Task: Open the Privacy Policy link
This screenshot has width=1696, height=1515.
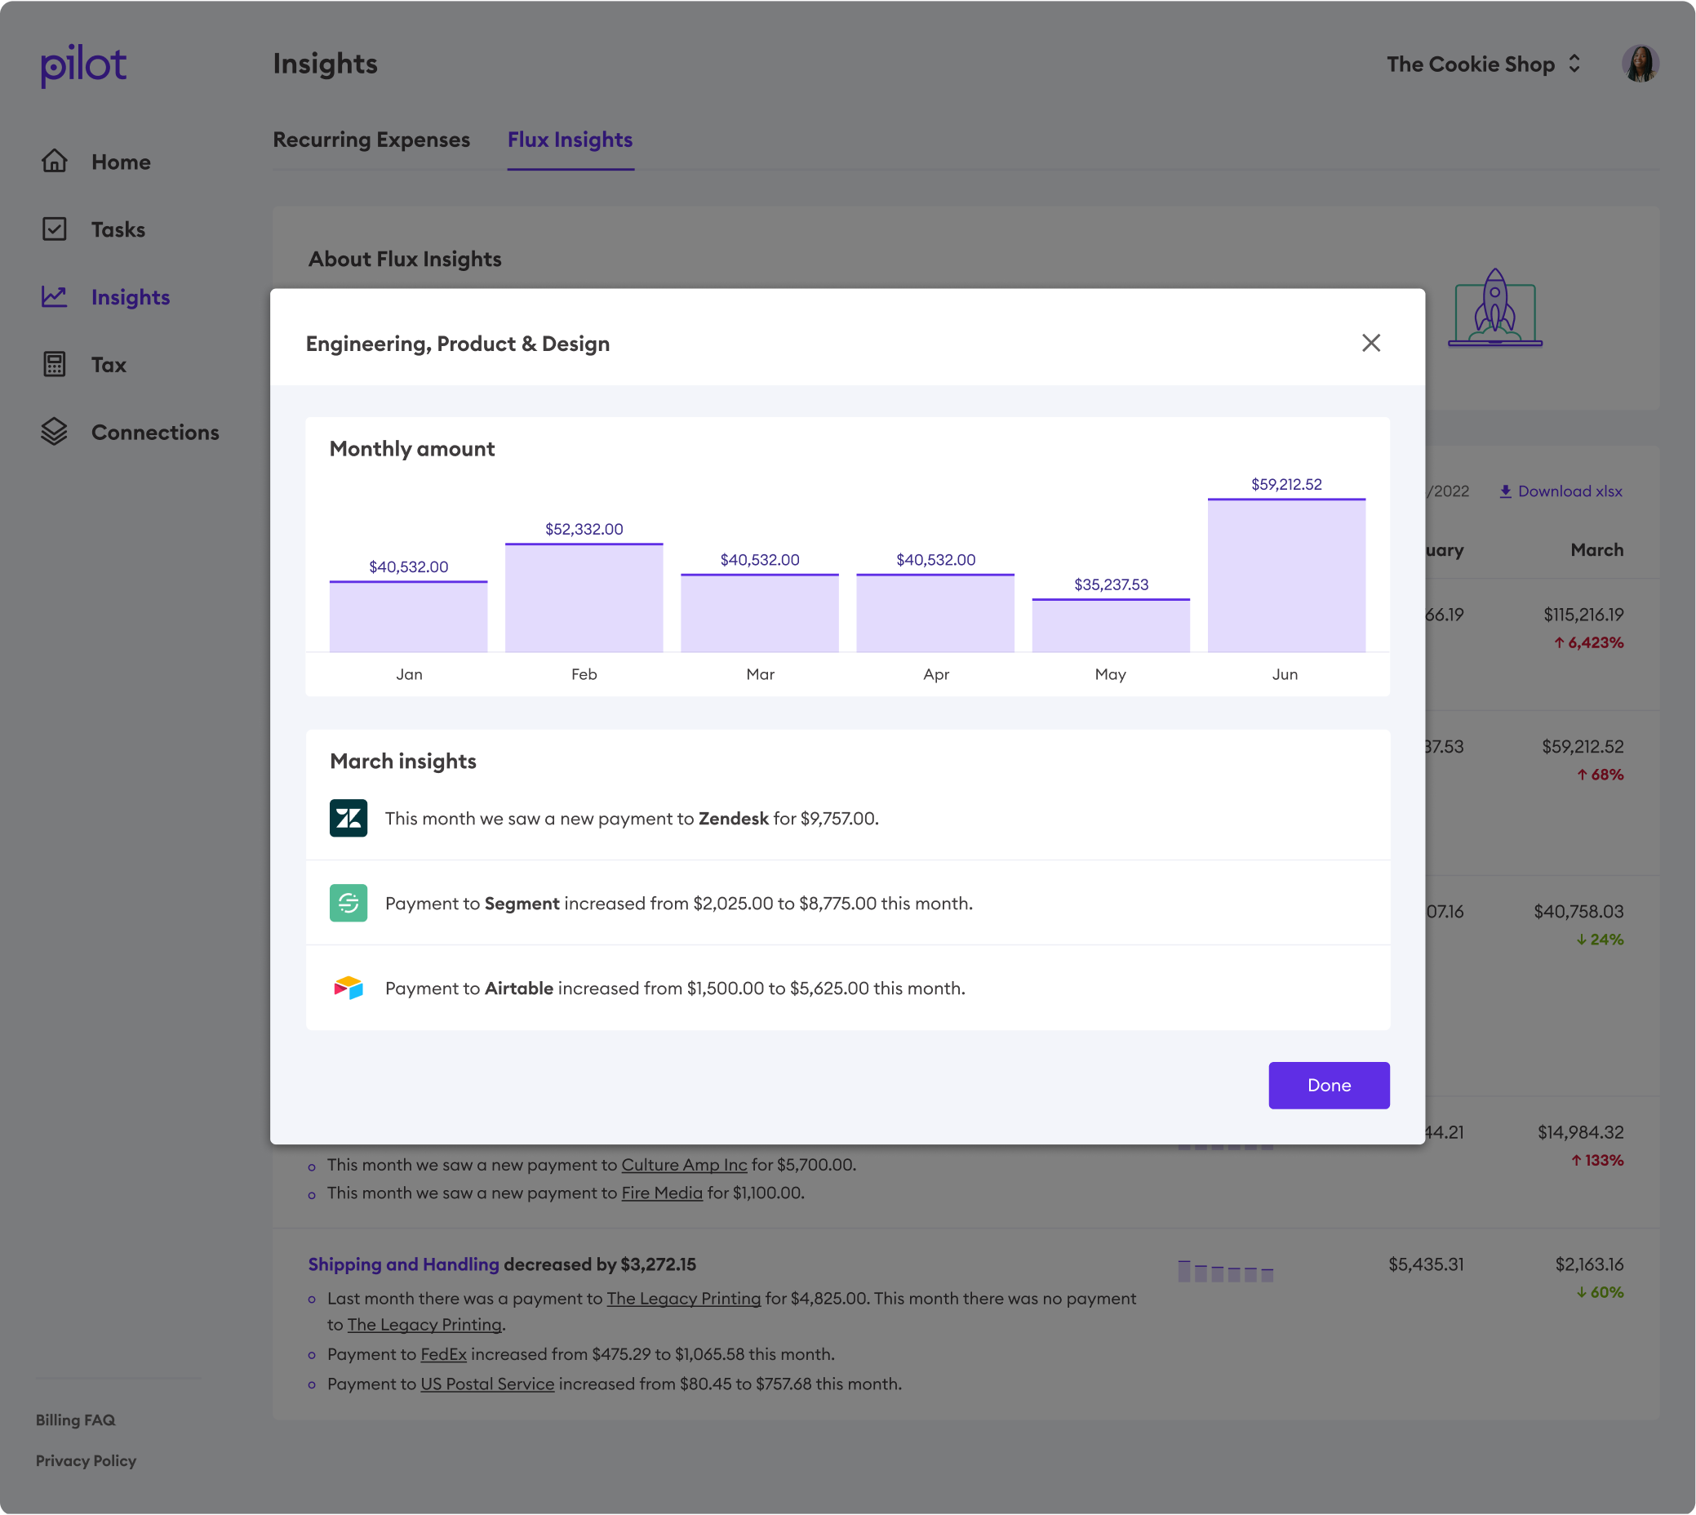Action: 86,1461
